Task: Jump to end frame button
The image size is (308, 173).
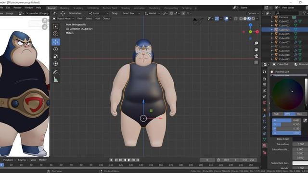Action: (x=138, y=160)
